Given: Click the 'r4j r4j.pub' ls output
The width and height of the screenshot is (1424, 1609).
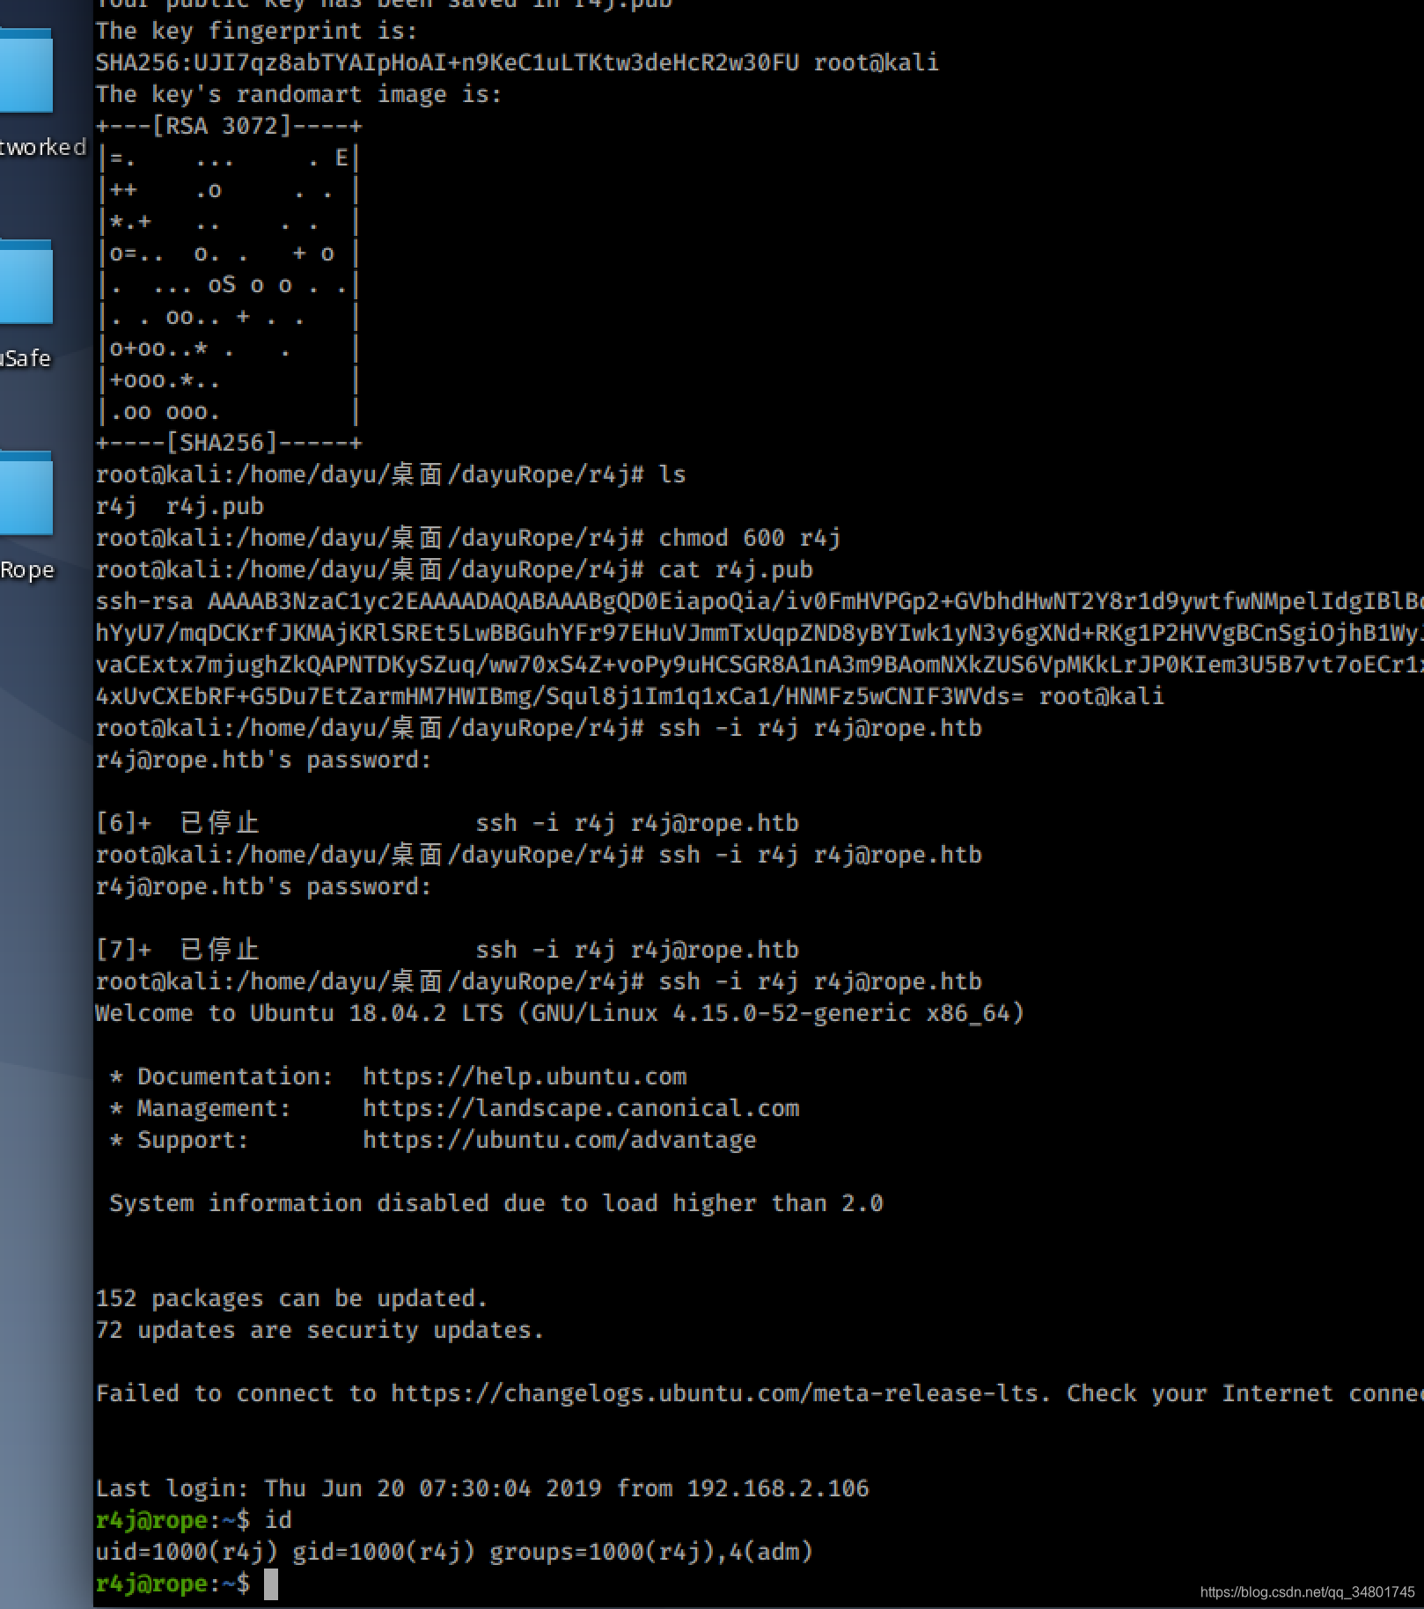Looking at the screenshot, I should click(180, 506).
